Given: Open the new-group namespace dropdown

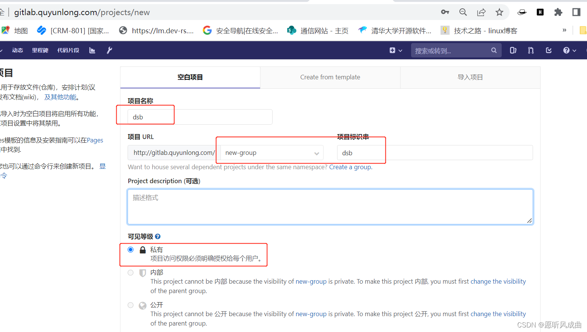Looking at the screenshot, I should pyautogui.click(x=271, y=153).
